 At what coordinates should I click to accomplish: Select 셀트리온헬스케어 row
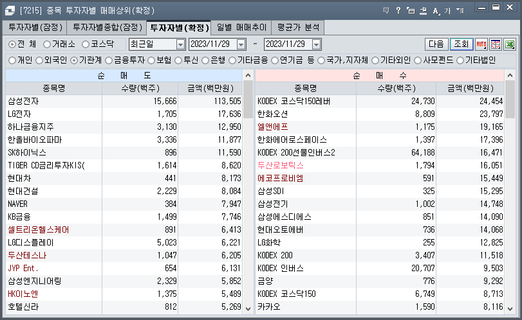coord(124,229)
